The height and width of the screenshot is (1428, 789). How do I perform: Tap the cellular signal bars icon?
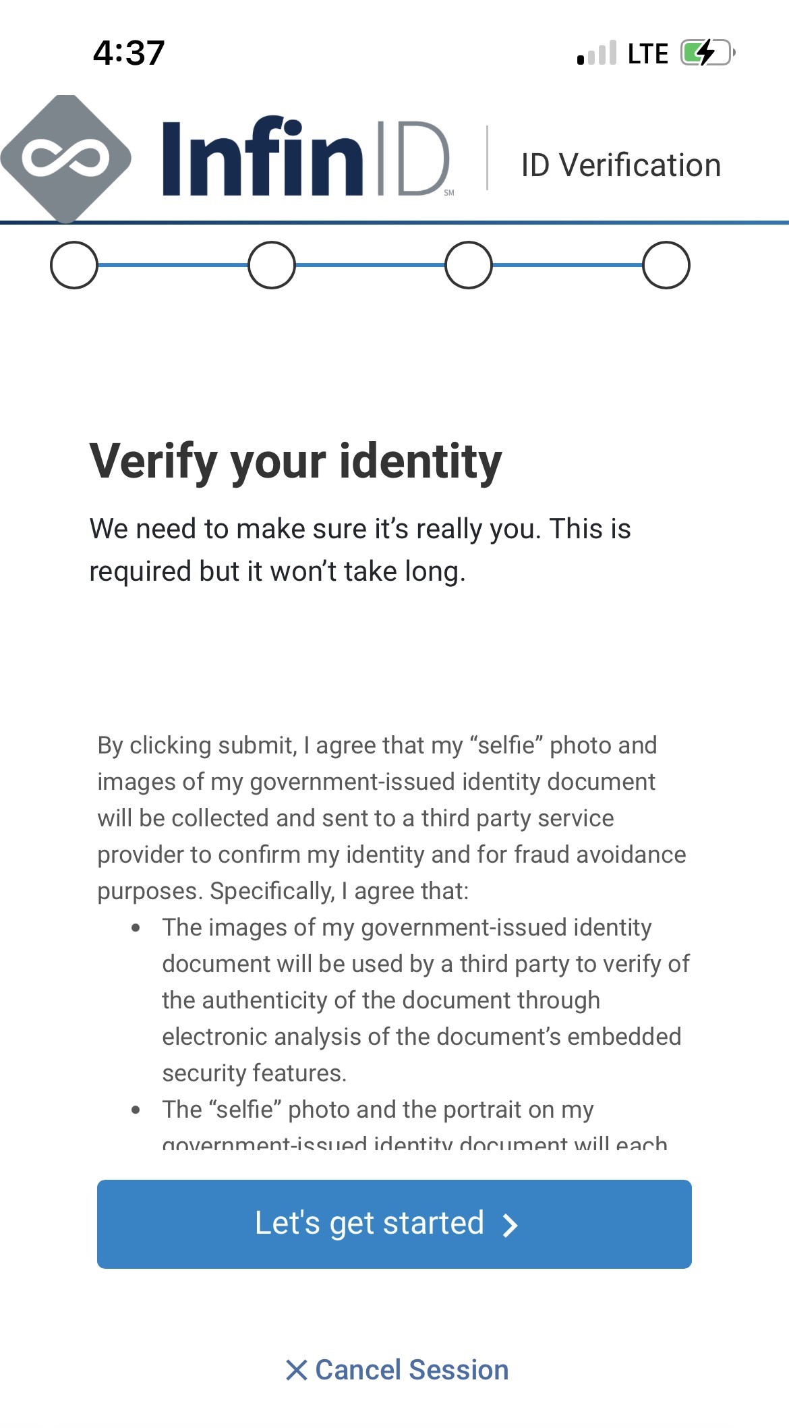point(597,53)
